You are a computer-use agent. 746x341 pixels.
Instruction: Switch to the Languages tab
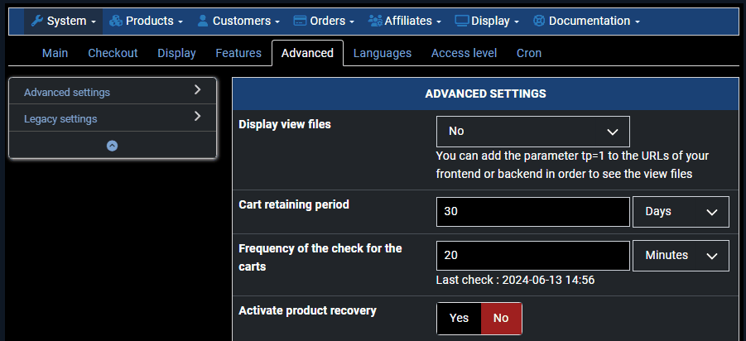point(382,53)
